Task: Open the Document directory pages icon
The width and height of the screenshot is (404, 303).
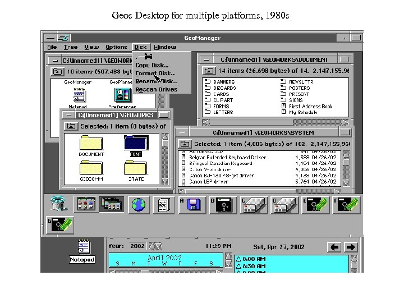Action: click(164, 205)
